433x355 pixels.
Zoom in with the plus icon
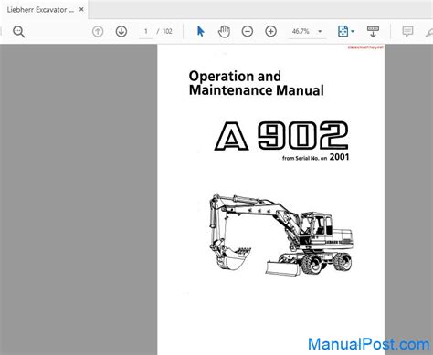pos(270,31)
